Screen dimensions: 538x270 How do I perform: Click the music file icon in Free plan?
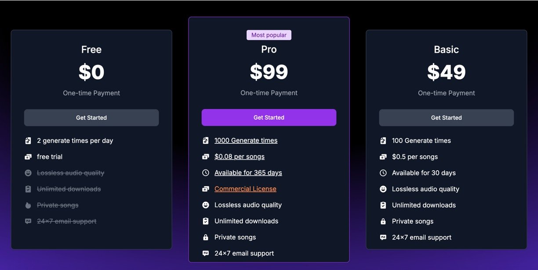click(x=28, y=141)
